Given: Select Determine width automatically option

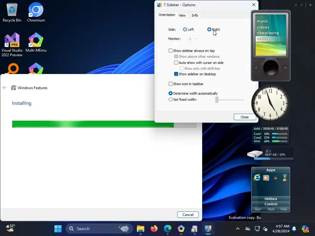Looking at the screenshot, I should pos(170,93).
